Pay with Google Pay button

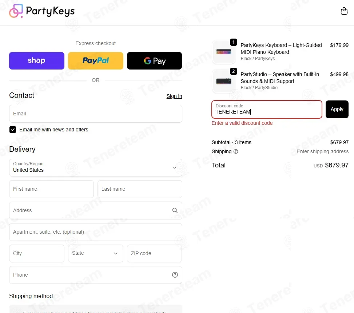coord(154,61)
